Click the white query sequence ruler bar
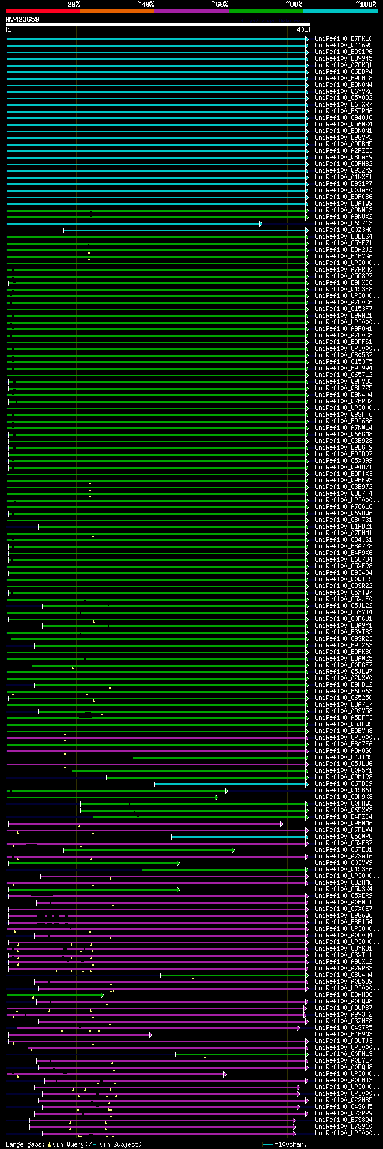The image size is (383, 1149). point(158,25)
